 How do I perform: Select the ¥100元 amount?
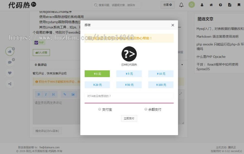click(x=161, y=85)
